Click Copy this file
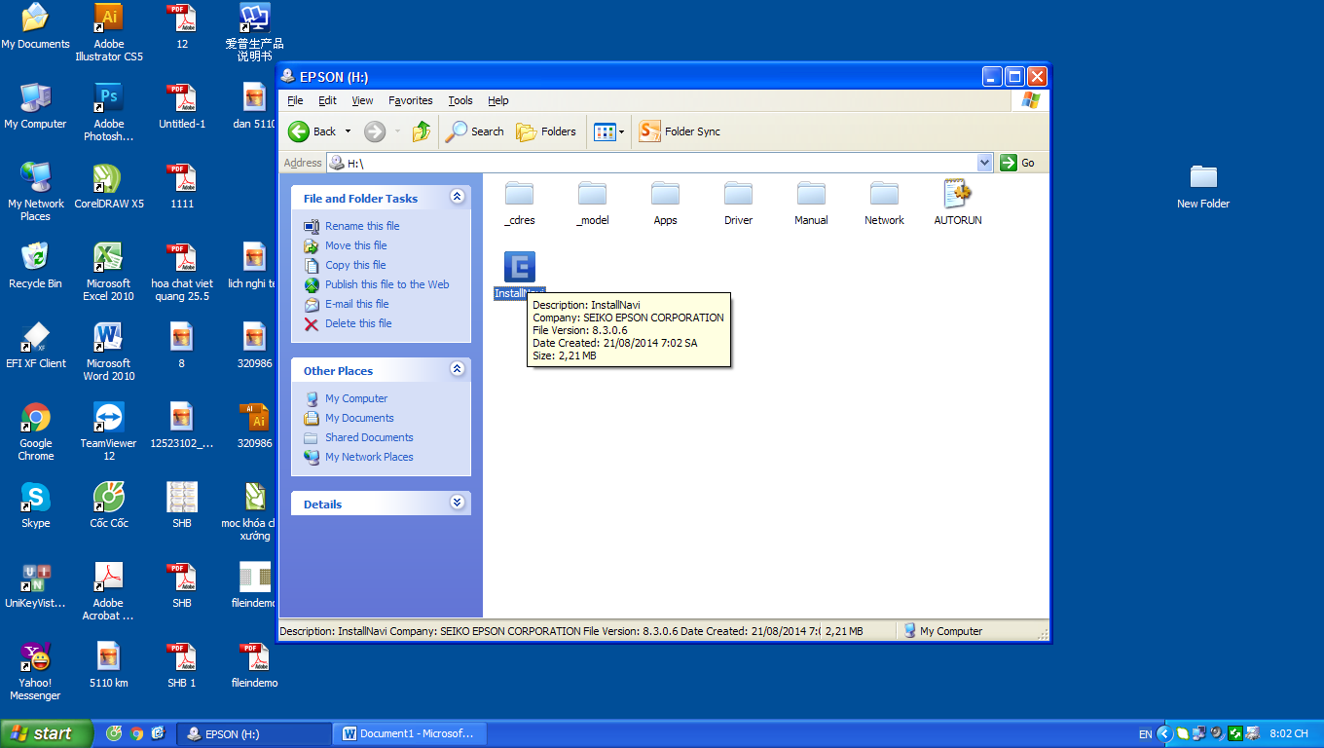 tap(355, 265)
